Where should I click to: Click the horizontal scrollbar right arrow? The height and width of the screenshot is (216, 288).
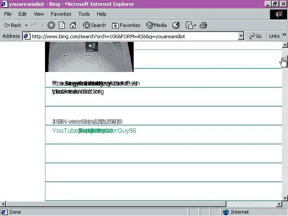tap(279, 204)
